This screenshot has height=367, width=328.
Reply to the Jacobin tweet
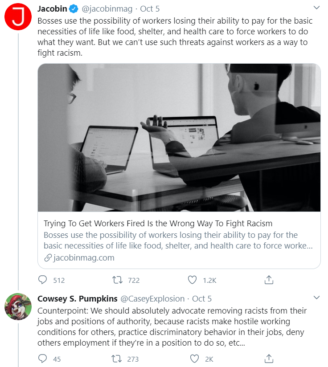(43, 280)
